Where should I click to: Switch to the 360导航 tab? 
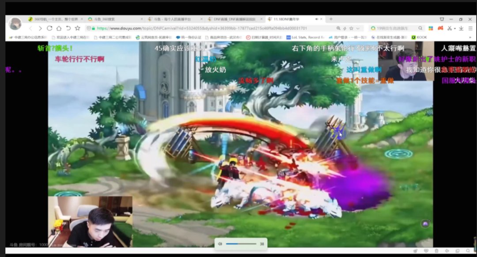55,19
